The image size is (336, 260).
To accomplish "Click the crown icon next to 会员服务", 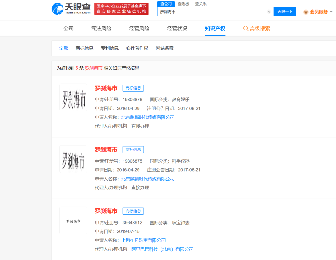I will pos(306,12).
